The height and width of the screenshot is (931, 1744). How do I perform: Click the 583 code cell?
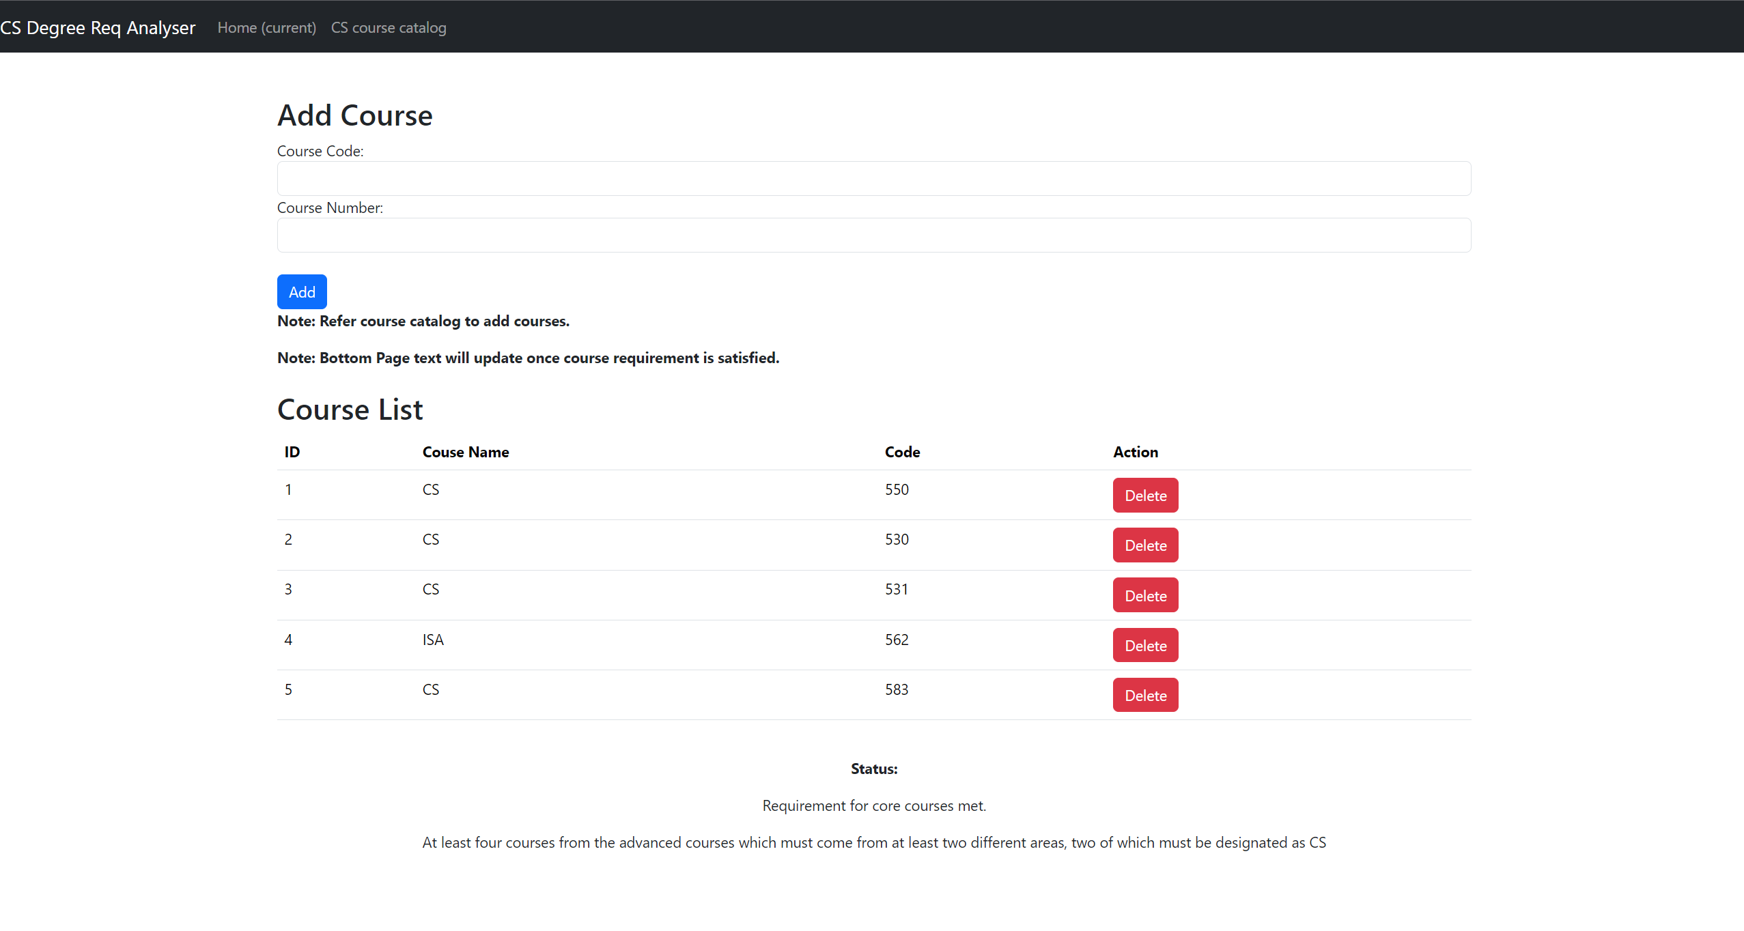click(896, 689)
